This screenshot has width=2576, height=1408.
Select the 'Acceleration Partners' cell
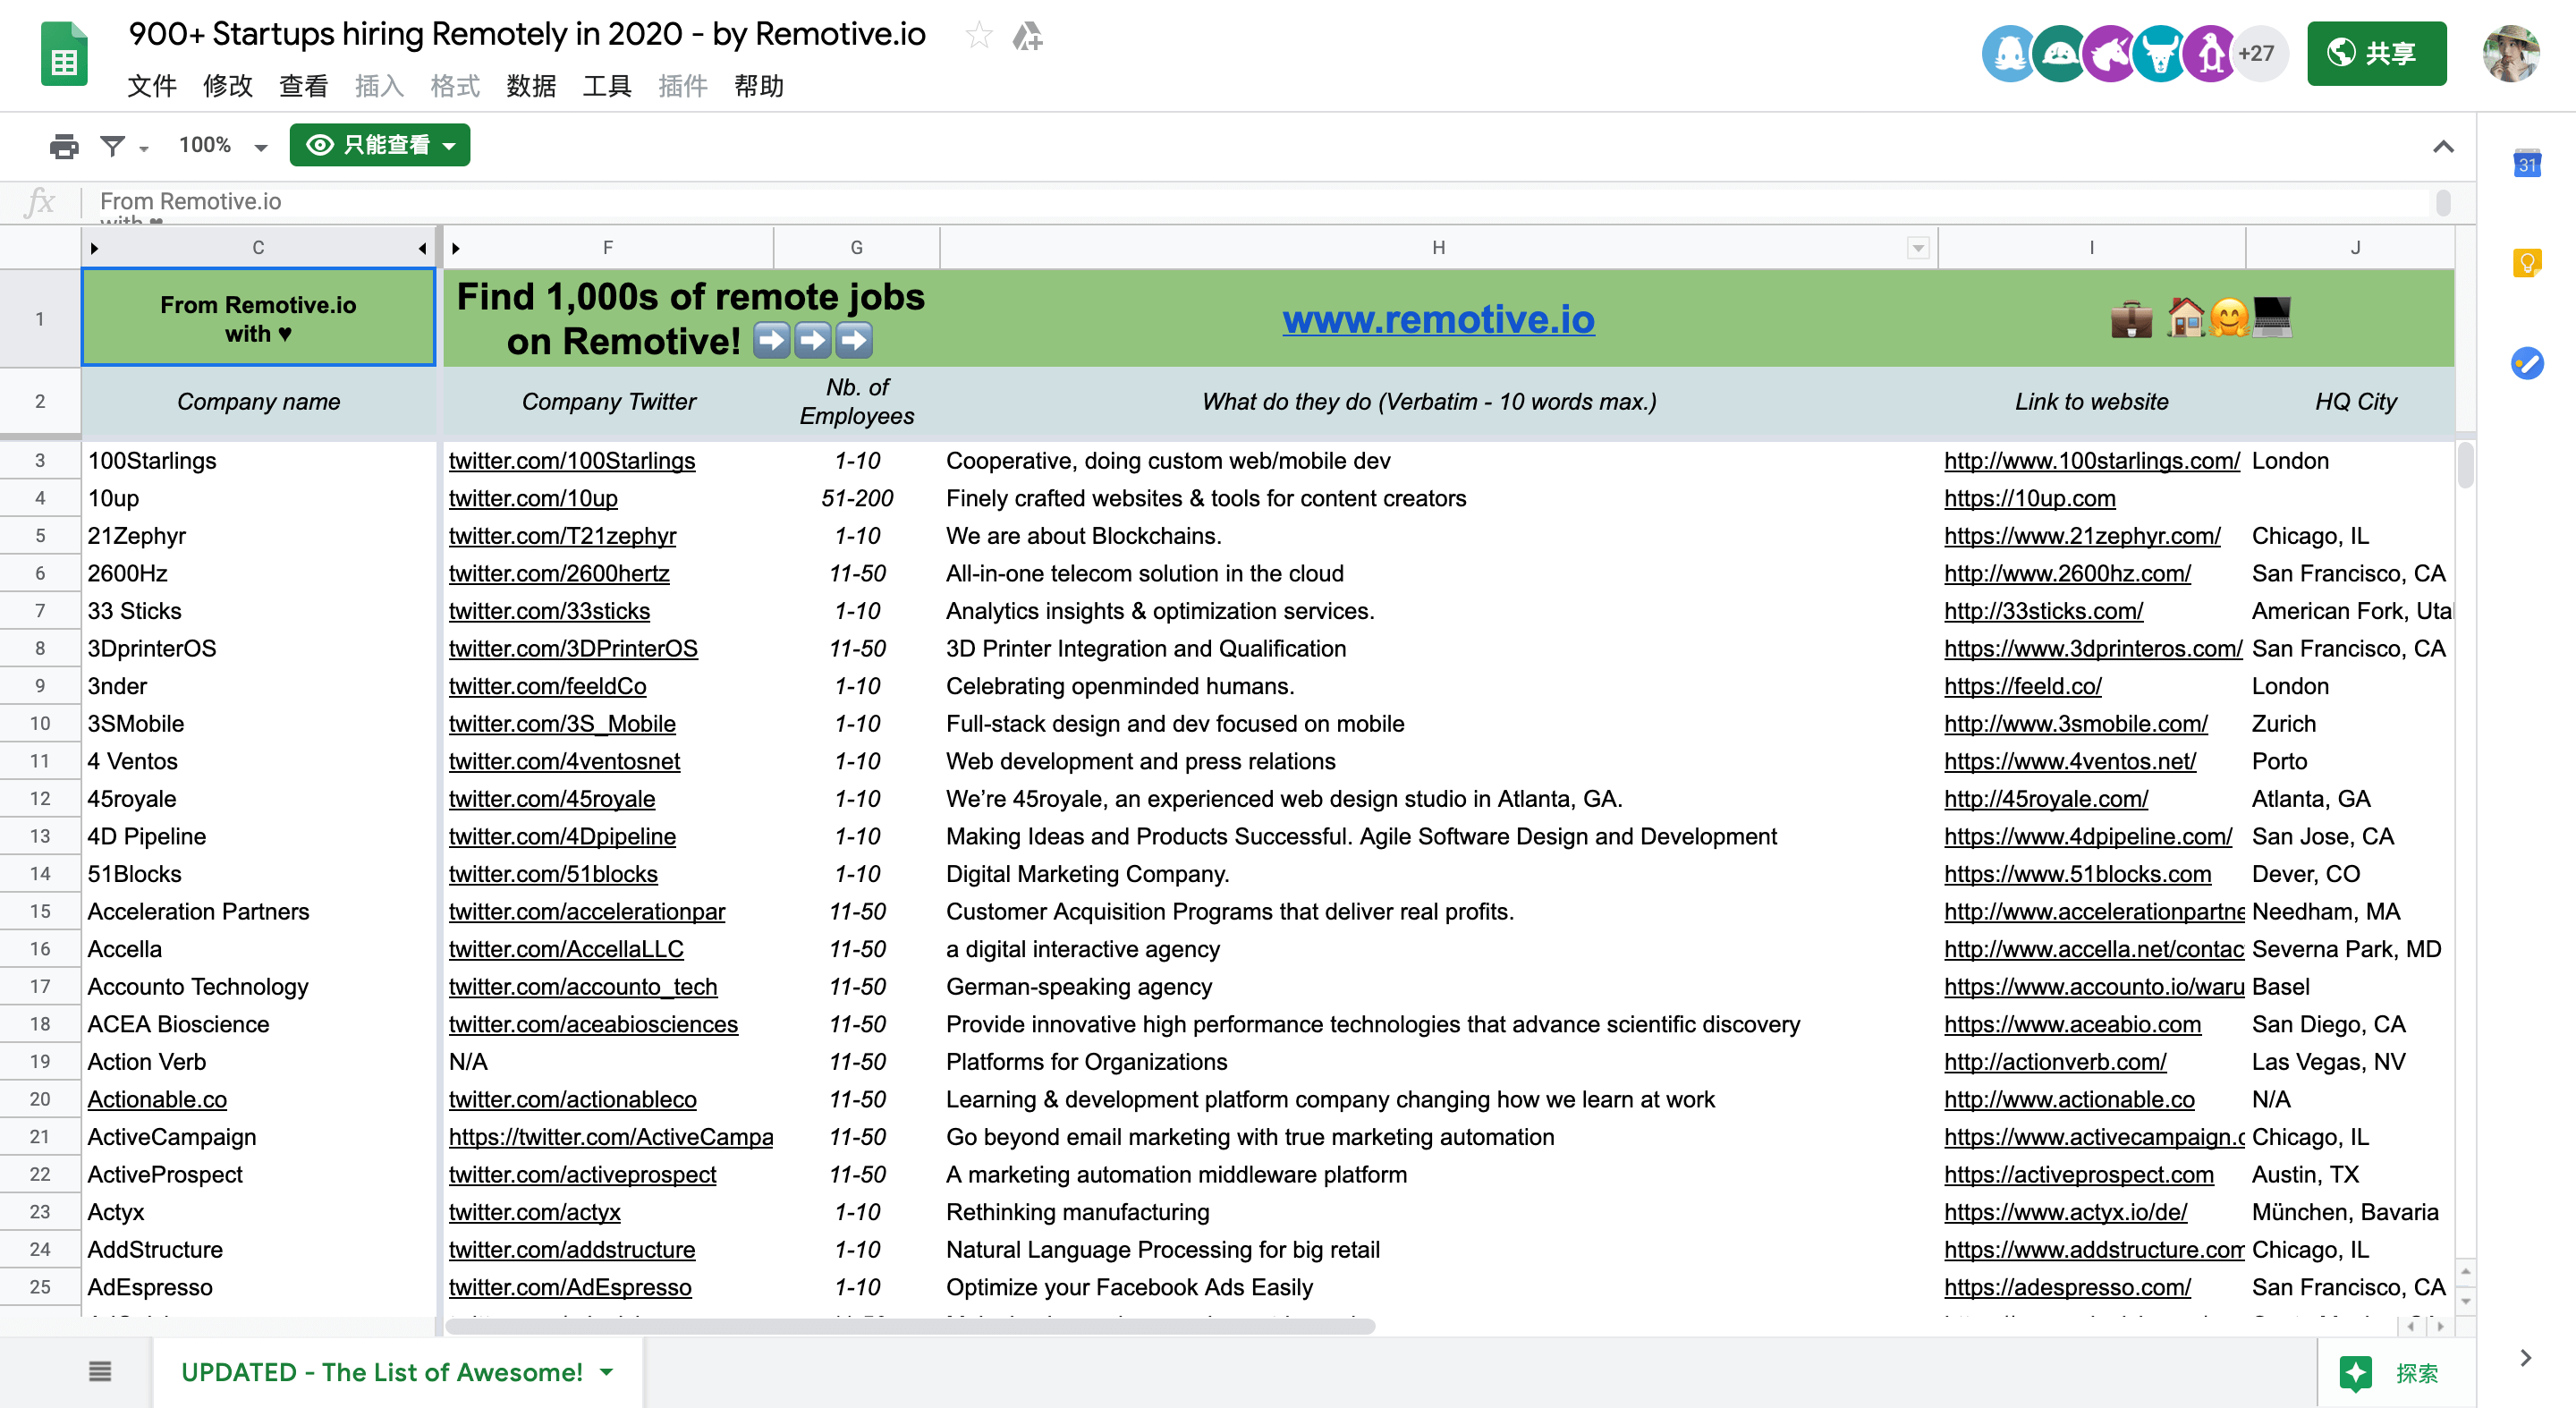point(258,912)
